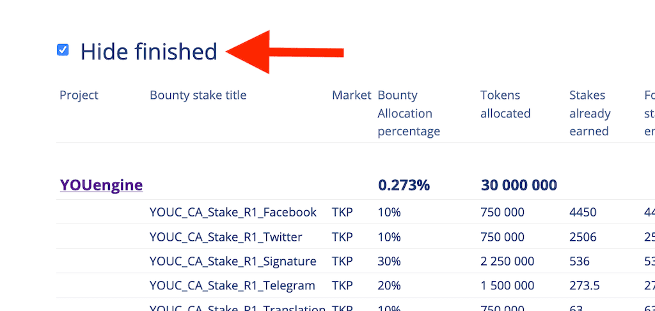Click the Tokens allocated column header
This screenshot has height=311, width=655.
coord(505,104)
